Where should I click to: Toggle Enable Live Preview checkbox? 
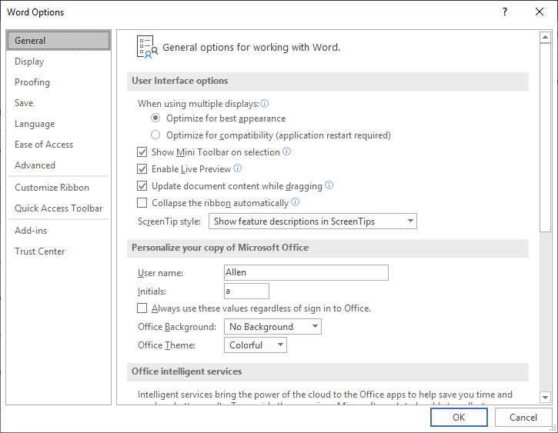(x=142, y=169)
